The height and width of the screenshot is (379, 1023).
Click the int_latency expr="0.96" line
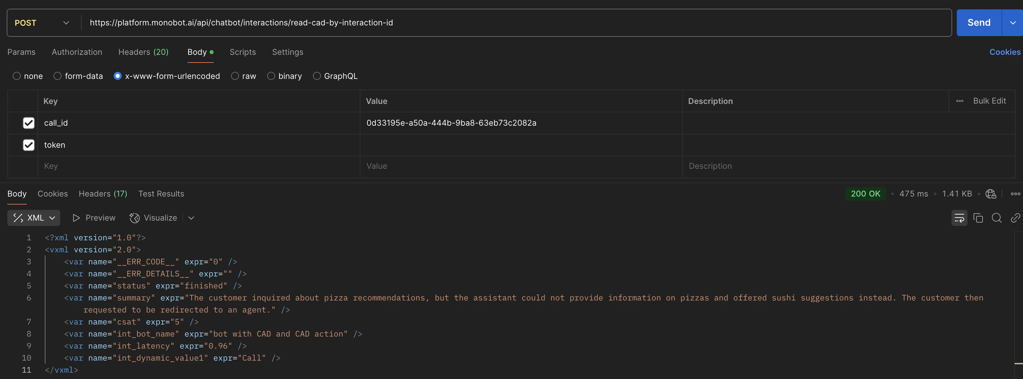pos(155,346)
